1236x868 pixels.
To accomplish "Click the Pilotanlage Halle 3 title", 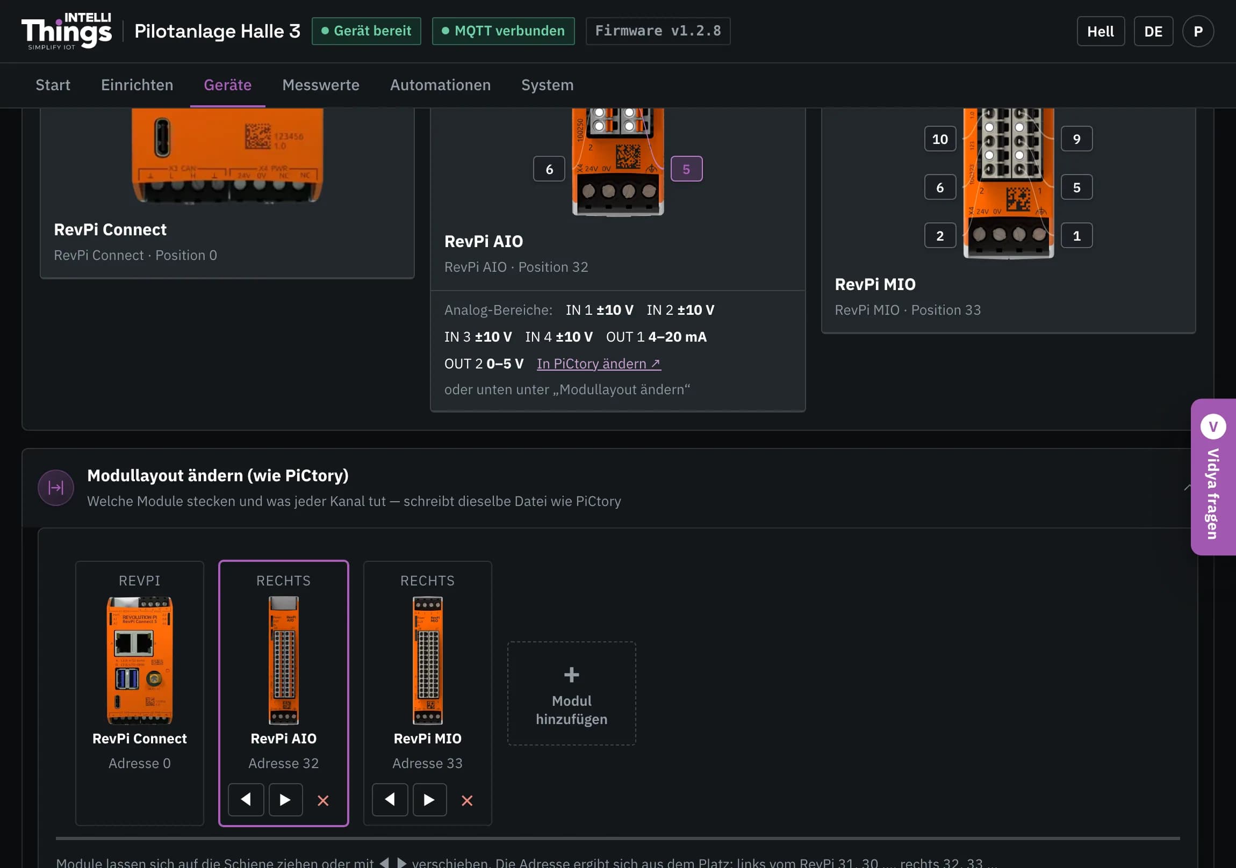I will click(217, 31).
